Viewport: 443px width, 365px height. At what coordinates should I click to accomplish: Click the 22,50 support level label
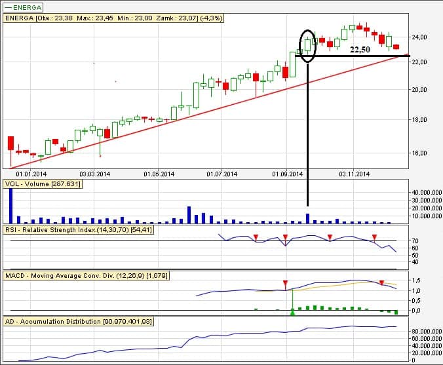tap(359, 49)
